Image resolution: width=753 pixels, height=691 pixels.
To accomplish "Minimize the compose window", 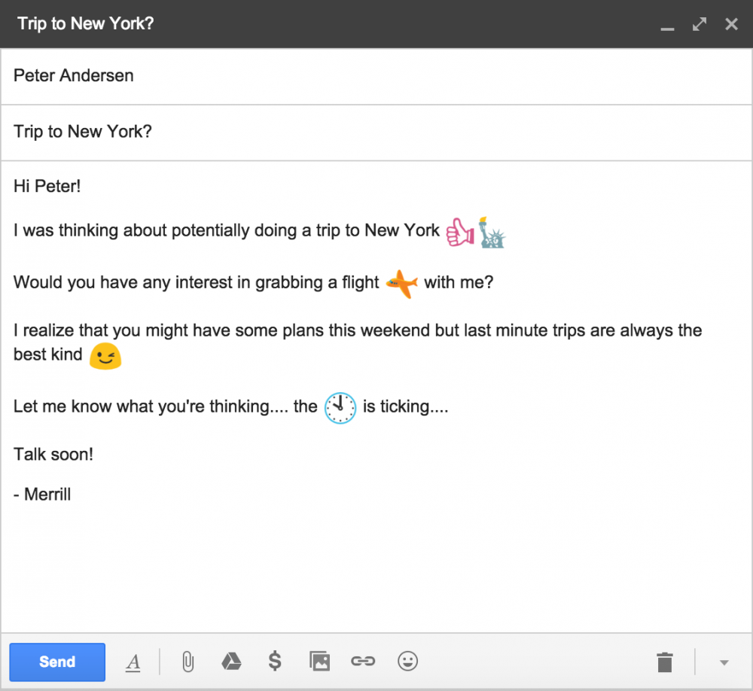I will point(667,26).
